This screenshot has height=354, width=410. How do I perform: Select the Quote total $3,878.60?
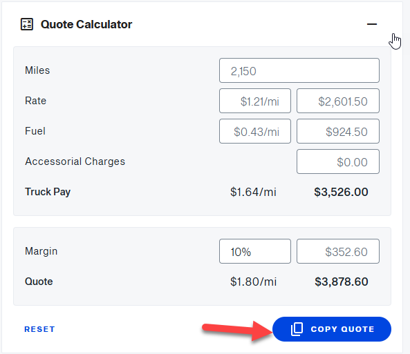pos(342,282)
